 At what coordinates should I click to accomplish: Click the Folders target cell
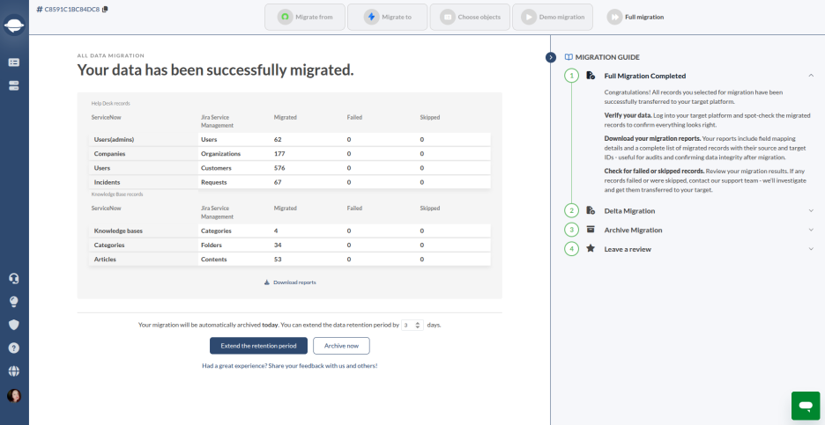(211, 245)
